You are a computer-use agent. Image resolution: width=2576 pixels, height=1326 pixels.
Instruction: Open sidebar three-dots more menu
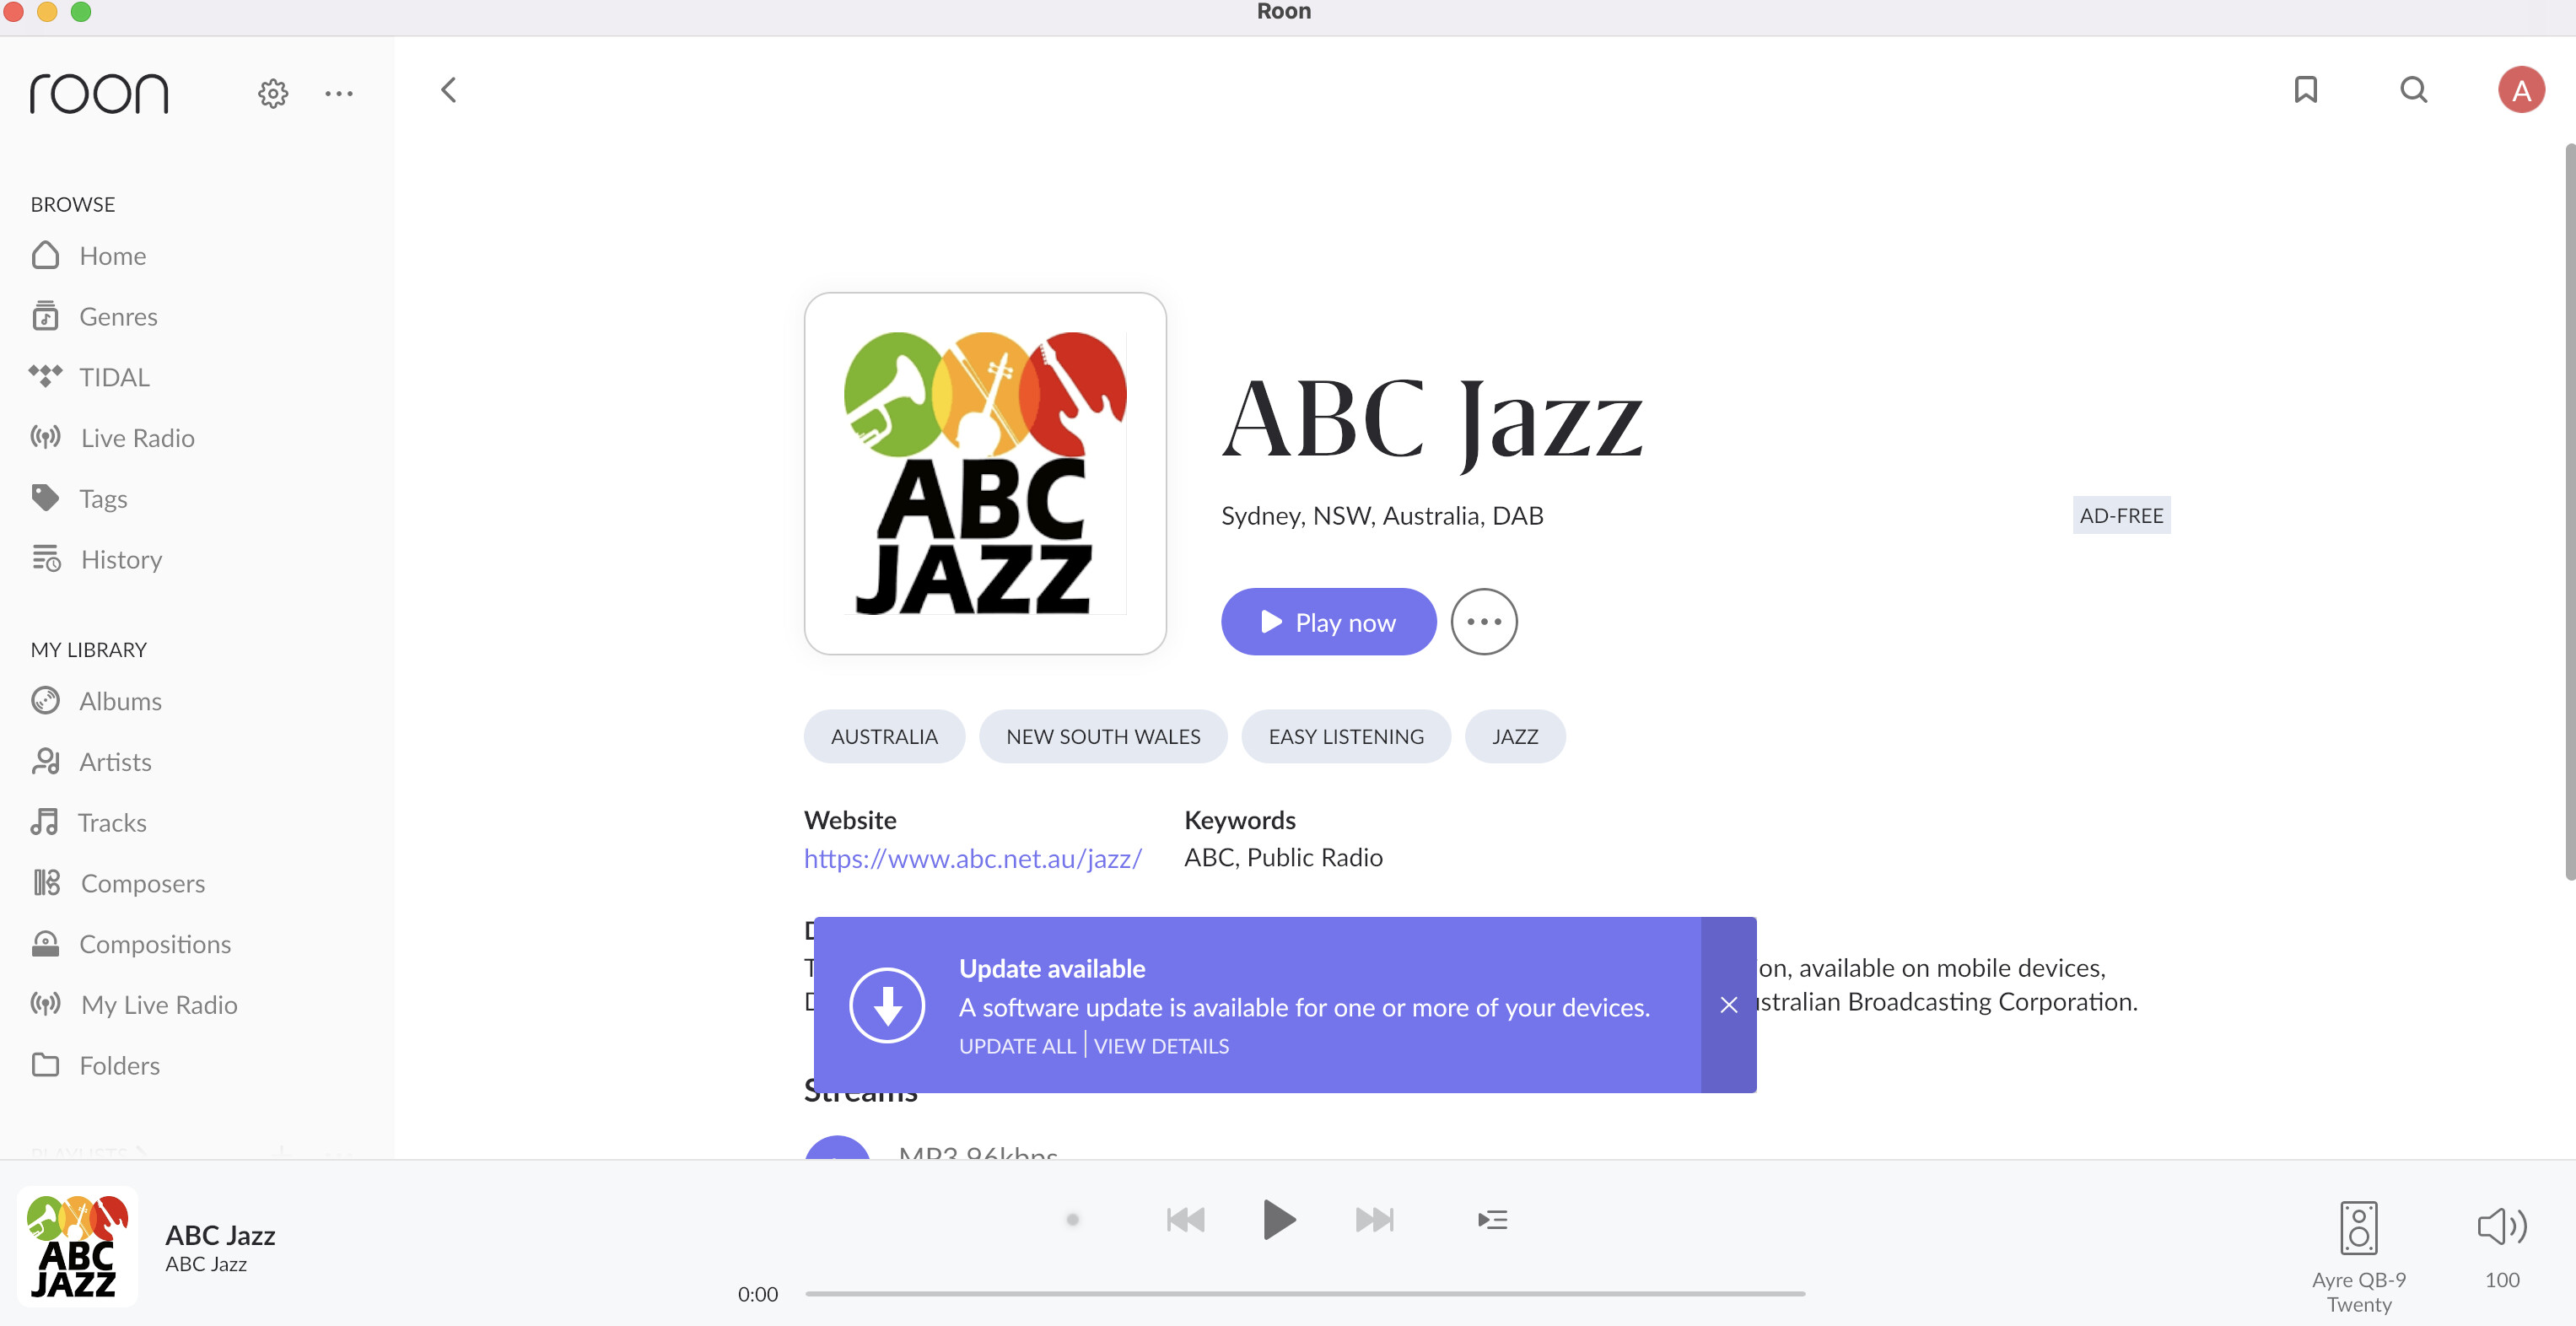tap(339, 94)
